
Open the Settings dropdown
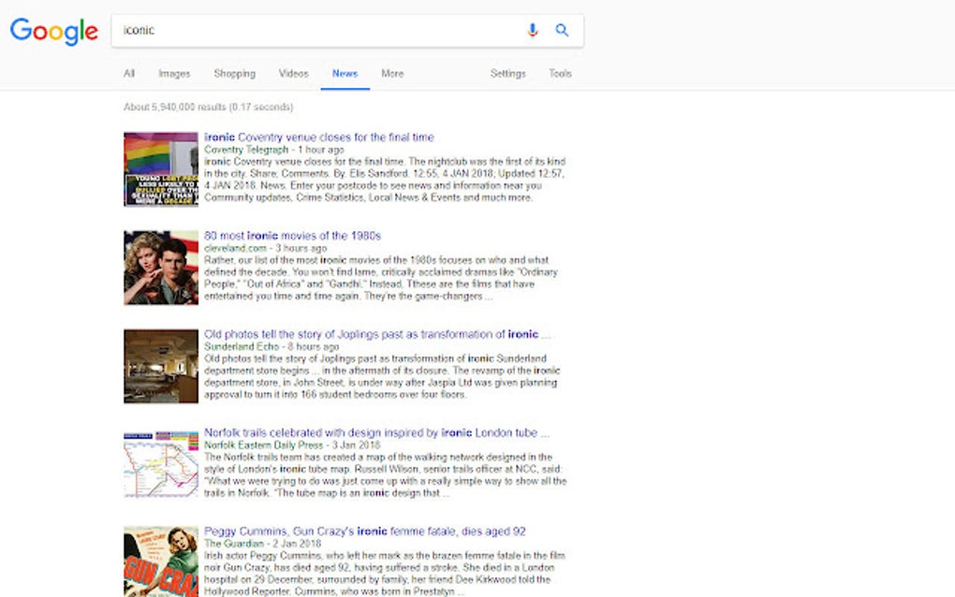click(508, 73)
